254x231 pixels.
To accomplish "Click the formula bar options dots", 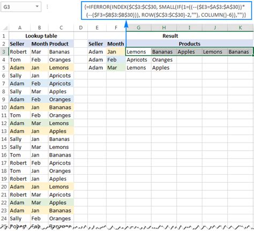I will click(x=47, y=7).
